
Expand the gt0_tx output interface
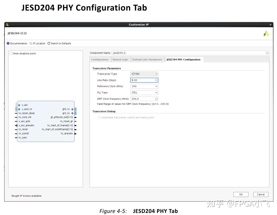pyautogui.click(x=72, y=109)
